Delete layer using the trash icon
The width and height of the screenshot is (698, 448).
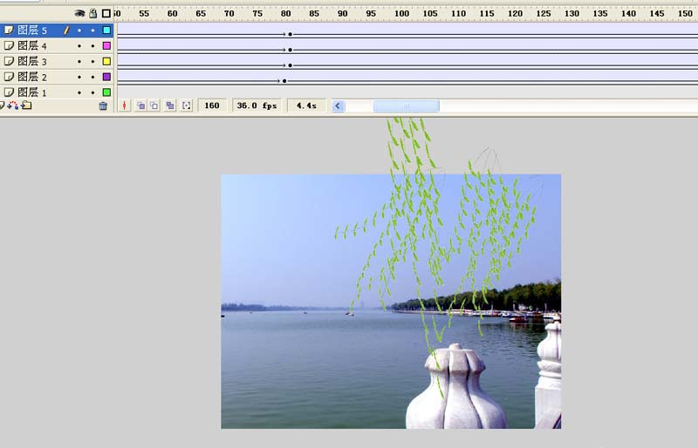pos(103,105)
